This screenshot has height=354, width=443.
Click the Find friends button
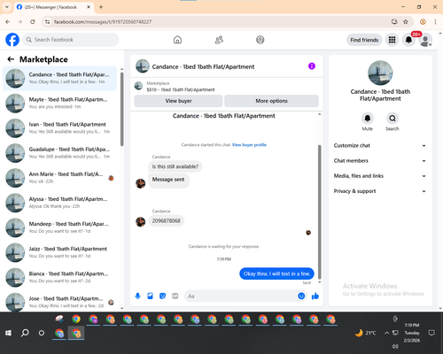[364, 40]
